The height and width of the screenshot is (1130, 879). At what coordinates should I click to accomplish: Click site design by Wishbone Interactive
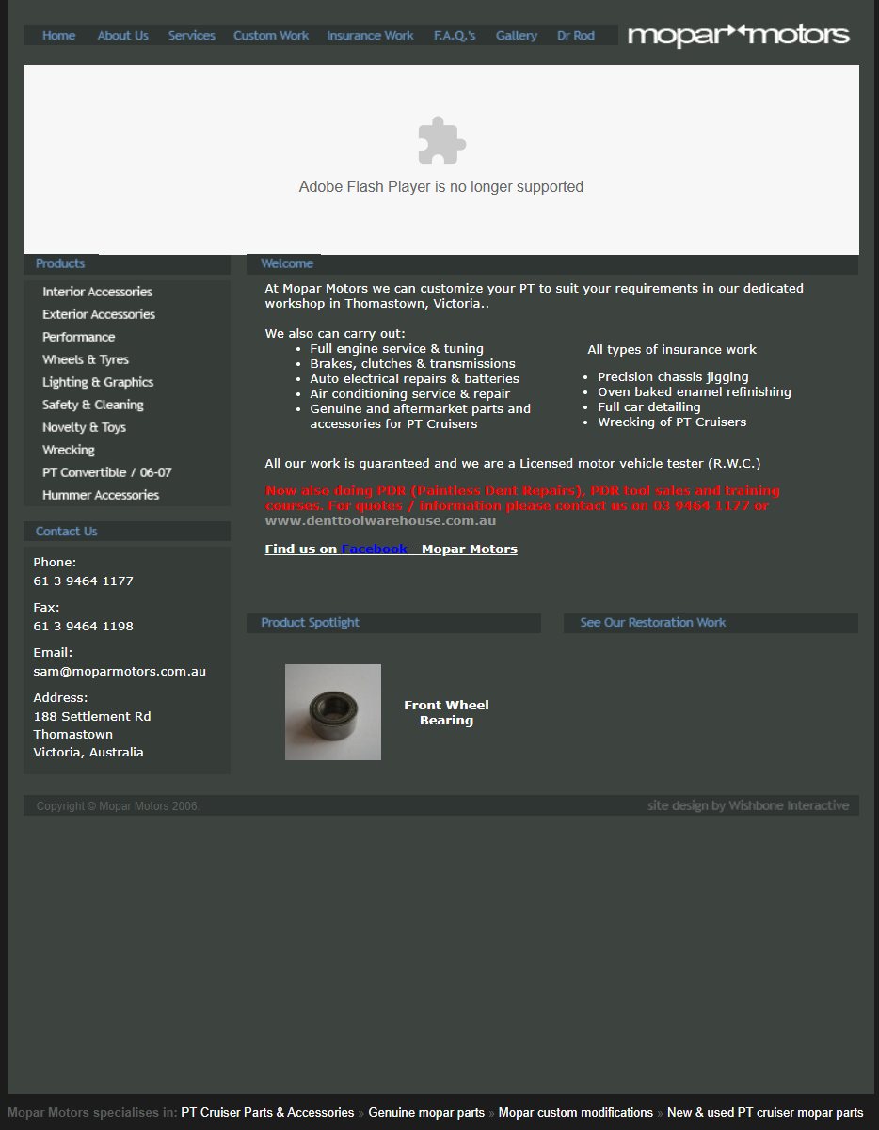click(x=748, y=805)
